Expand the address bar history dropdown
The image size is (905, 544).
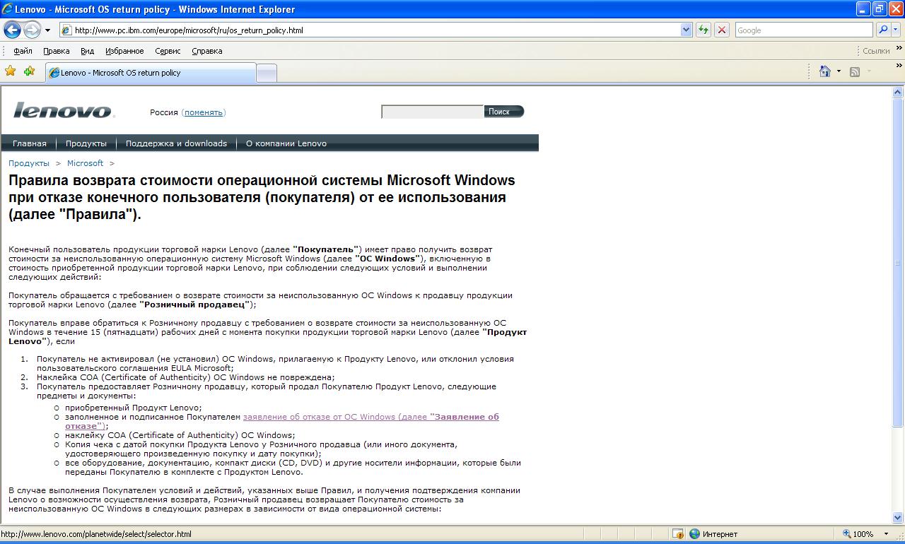tap(686, 30)
